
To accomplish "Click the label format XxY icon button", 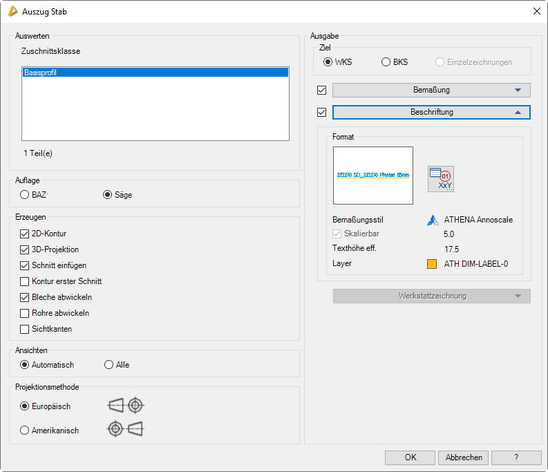I will click(x=440, y=178).
